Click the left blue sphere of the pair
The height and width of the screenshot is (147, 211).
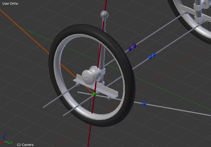tap(150, 57)
